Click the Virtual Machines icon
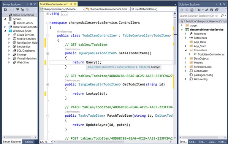The height and width of the screenshot is (144, 228). tap(14, 59)
